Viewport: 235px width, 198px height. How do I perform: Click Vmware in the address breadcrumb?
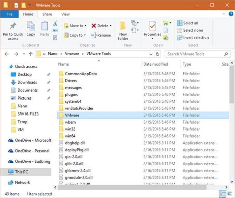tap(72, 54)
